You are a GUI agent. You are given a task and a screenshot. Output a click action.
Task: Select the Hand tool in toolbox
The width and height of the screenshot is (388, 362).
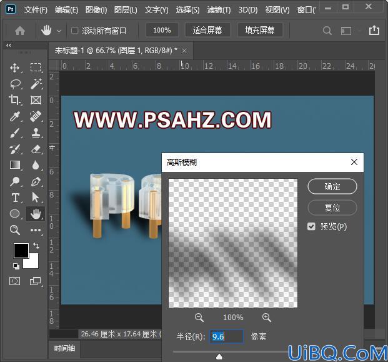coord(36,214)
